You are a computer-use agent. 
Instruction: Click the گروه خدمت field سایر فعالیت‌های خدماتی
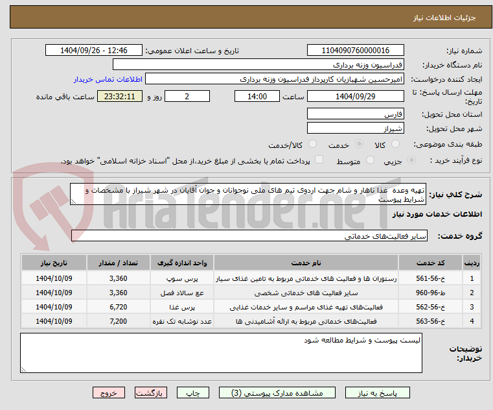coord(249,236)
